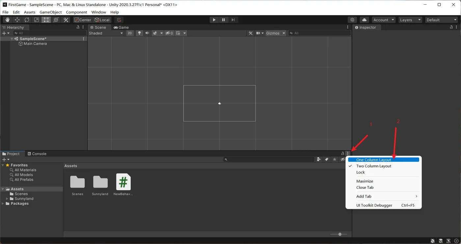461x244 pixels.
Task: Toggle scene audio speaker
Action: click(147, 33)
